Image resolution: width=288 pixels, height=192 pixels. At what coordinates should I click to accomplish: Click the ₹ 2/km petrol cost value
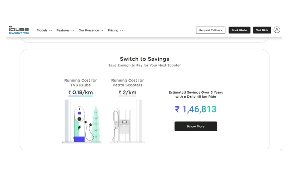127,92
